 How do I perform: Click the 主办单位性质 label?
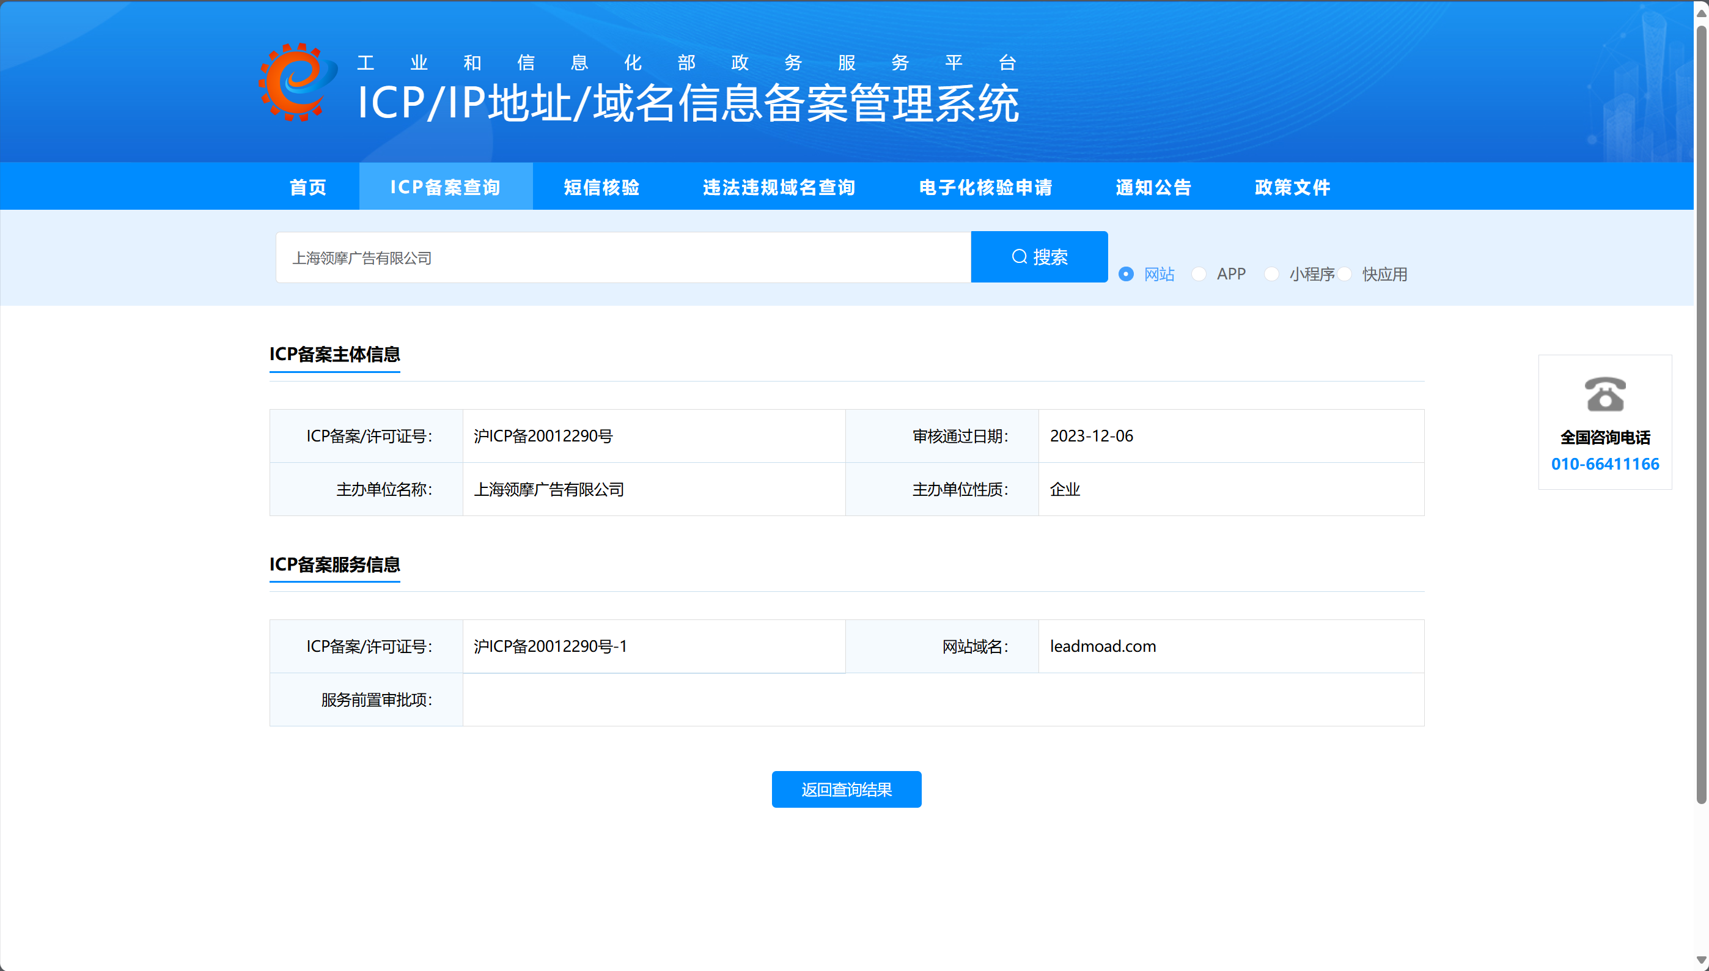(960, 490)
